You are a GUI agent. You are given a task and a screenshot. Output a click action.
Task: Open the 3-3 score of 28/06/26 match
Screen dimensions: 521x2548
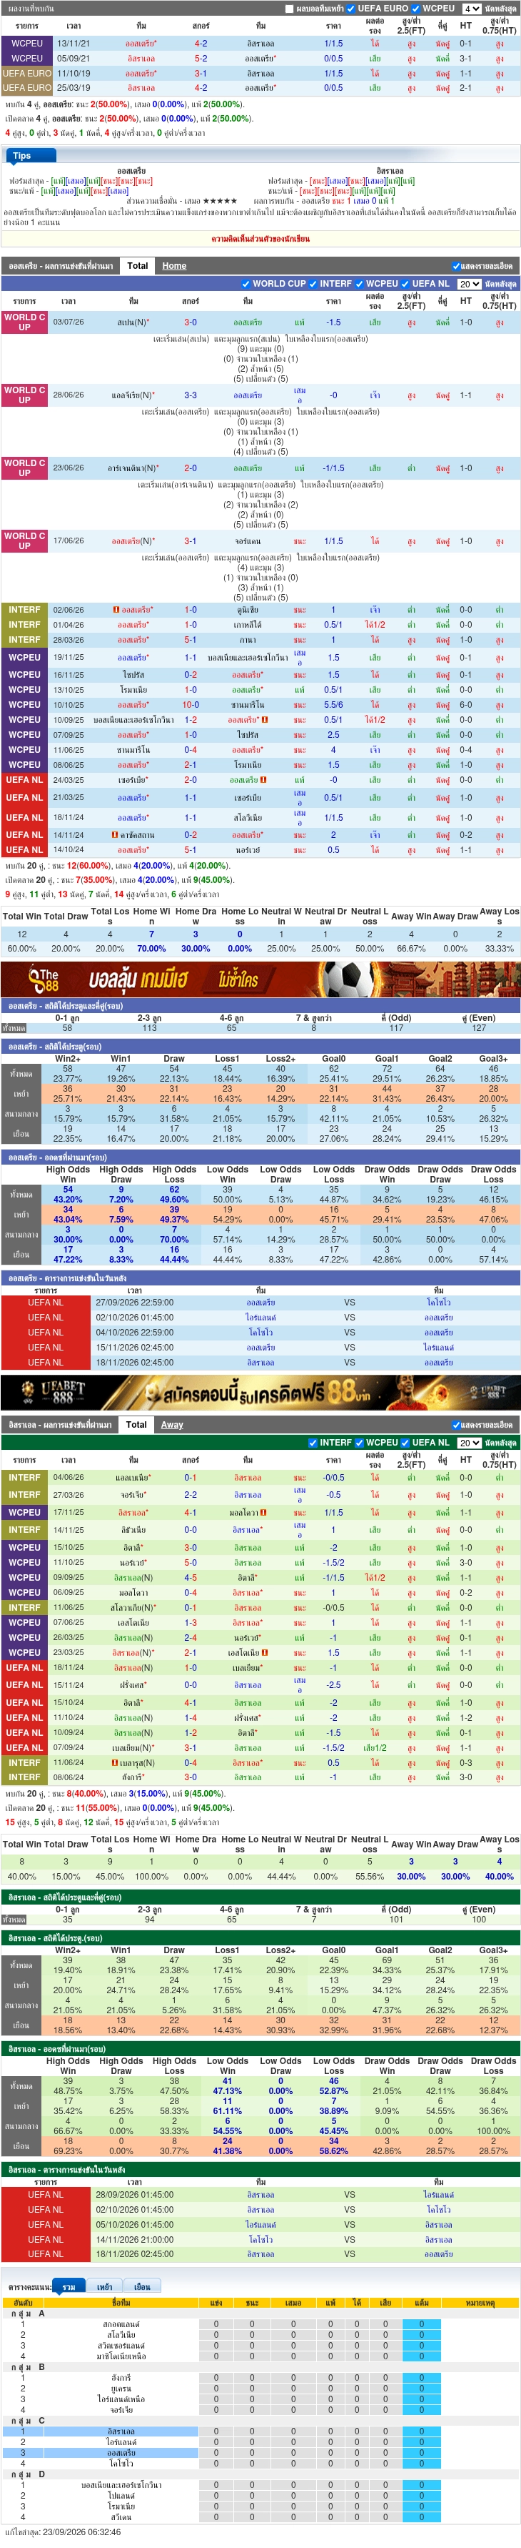191,395
